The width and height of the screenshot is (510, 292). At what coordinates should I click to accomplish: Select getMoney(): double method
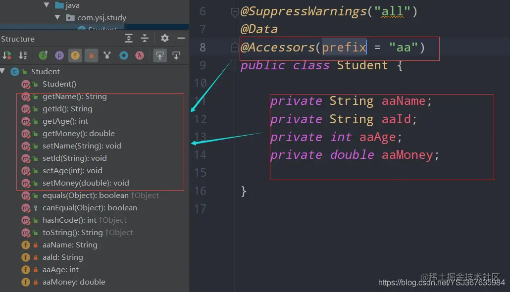click(78, 133)
